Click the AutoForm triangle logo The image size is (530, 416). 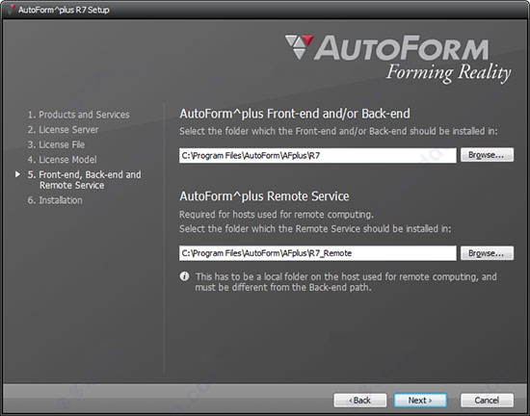point(299,47)
